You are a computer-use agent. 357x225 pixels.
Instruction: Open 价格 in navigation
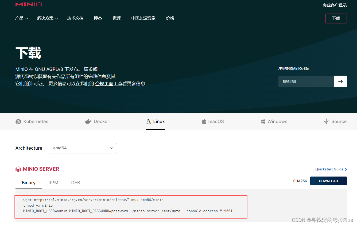click(170, 18)
